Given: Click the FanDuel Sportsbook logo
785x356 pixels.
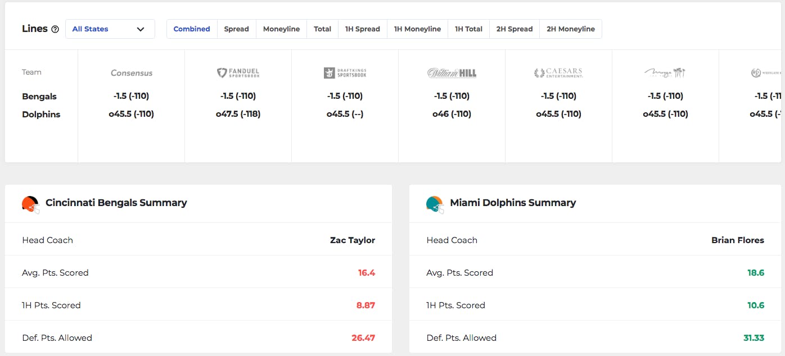Looking at the screenshot, I should [x=238, y=73].
